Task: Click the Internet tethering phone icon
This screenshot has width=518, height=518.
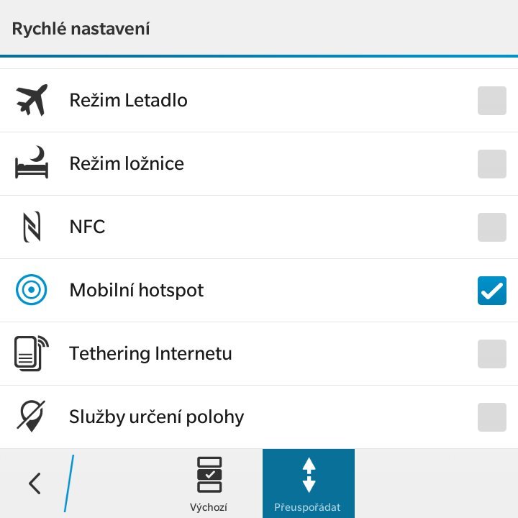Action: (31, 353)
